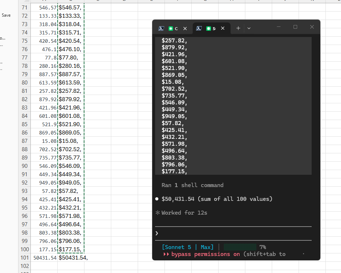
Task: Click green Claude icon on first tab
Action: pyautogui.click(x=171, y=29)
